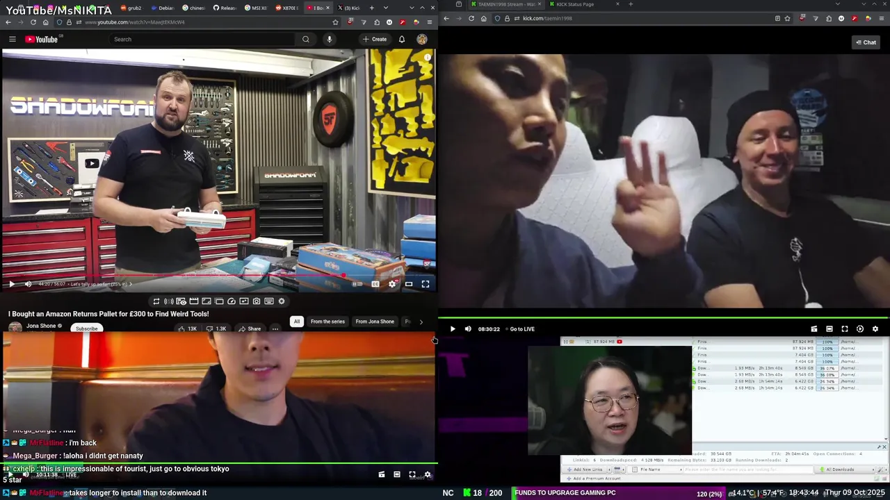This screenshot has height=500, width=890.
Task: Open Firefox menu in Kick browser window
Action: pyautogui.click(x=881, y=18)
